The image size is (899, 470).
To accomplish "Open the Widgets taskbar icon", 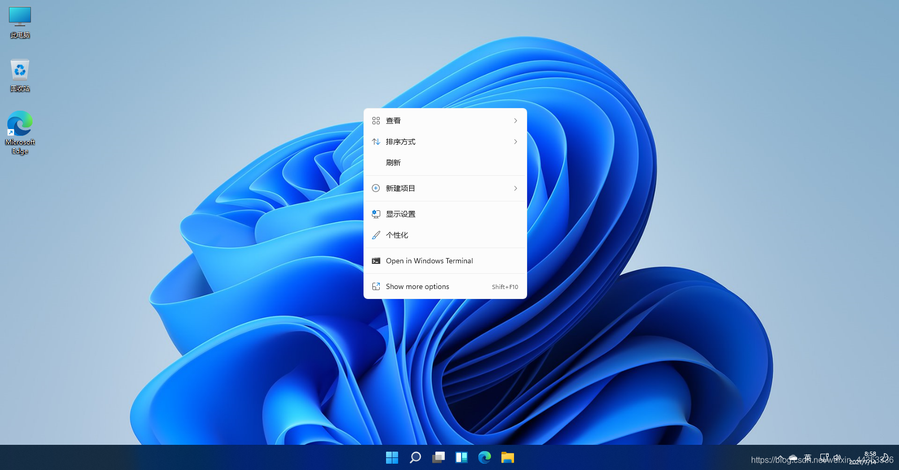I will point(462,457).
